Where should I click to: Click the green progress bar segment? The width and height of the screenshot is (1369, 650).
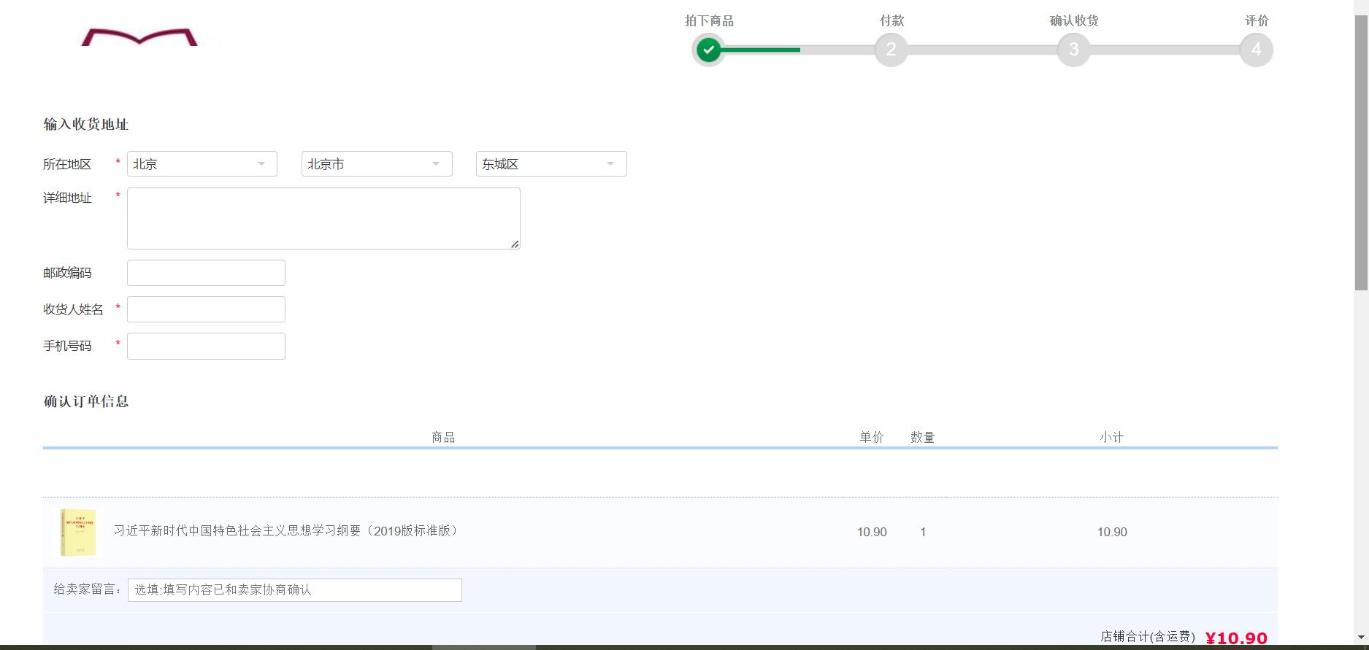(760, 50)
